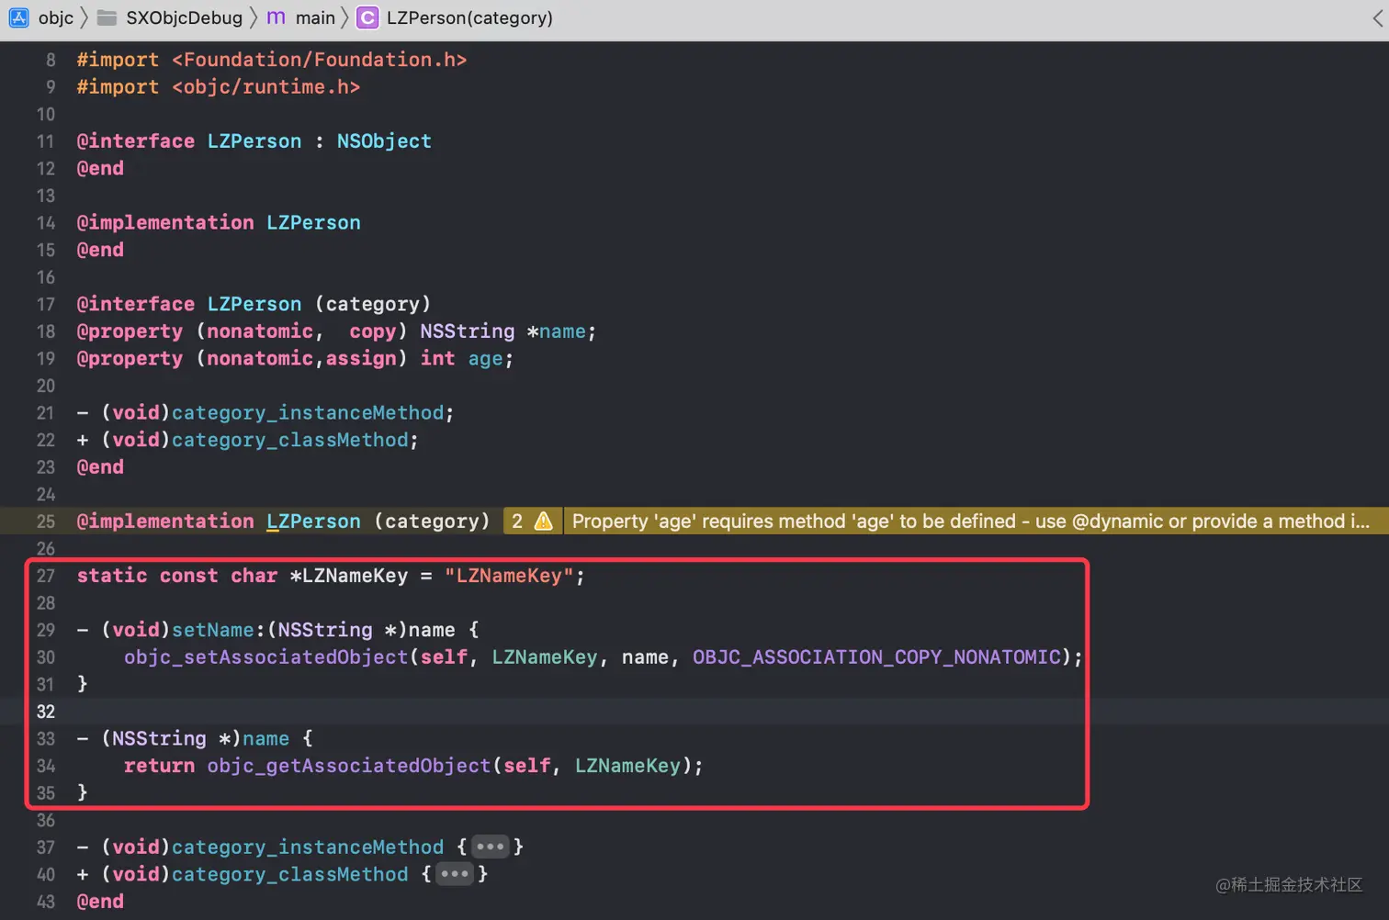Viewport: 1389px width, 920px height.
Task: Click the assign attribute on line 19
Action: (361, 359)
